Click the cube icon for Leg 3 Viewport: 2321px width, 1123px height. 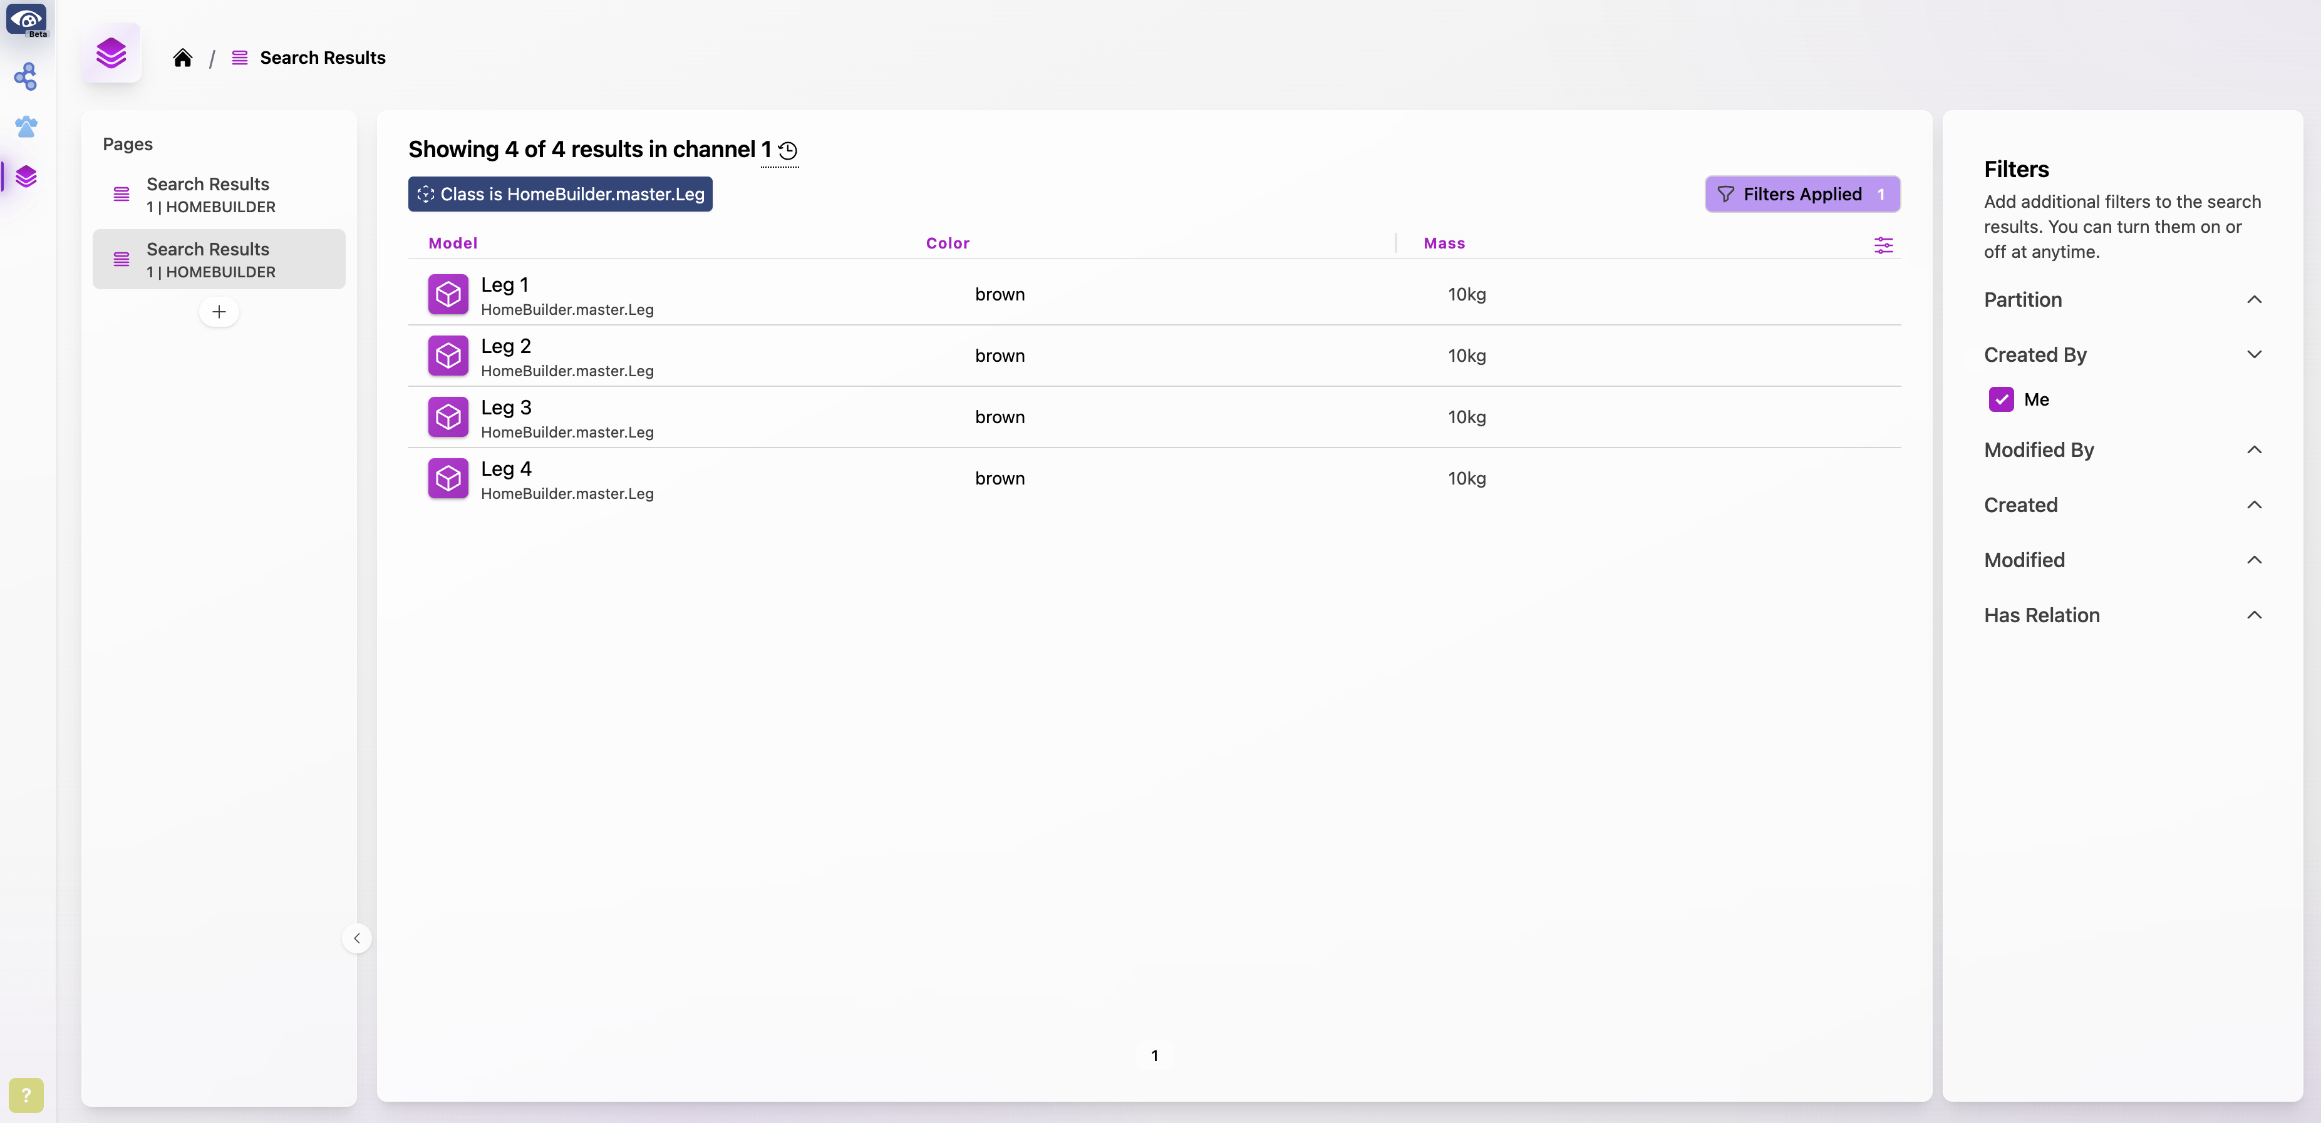tap(448, 417)
